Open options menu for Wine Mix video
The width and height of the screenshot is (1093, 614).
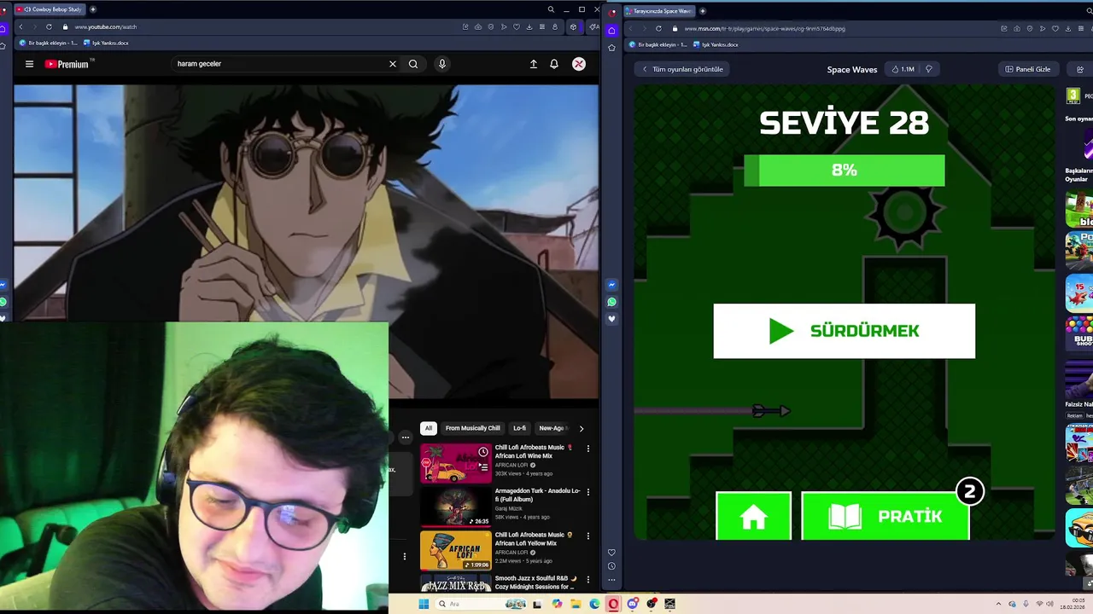point(587,448)
